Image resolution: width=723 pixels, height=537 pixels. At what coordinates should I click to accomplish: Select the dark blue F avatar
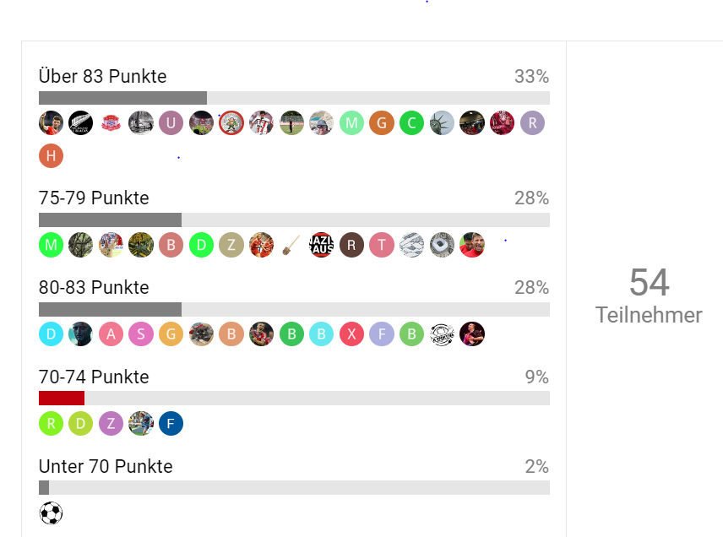(171, 424)
